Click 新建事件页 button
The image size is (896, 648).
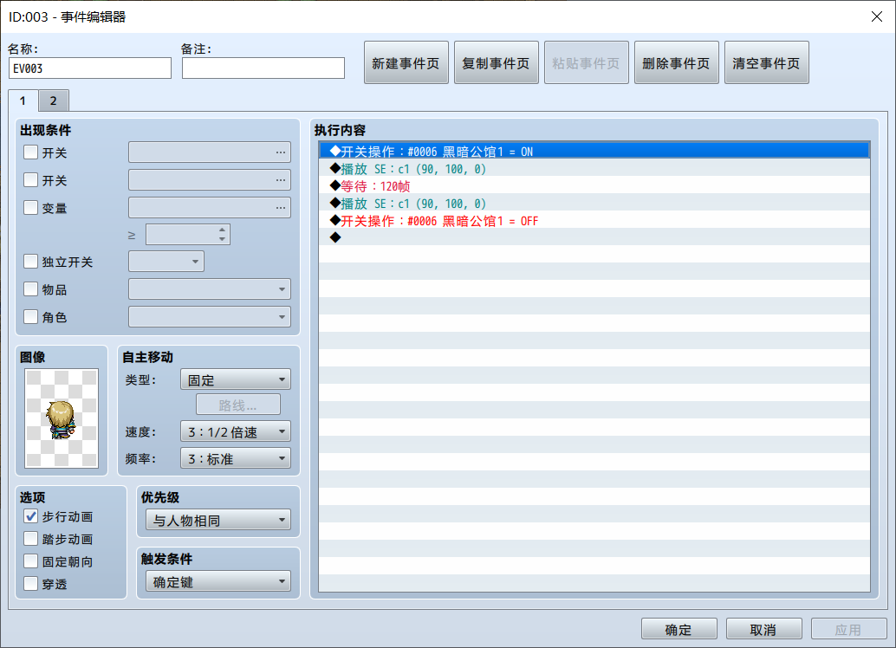pyautogui.click(x=406, y=63)
